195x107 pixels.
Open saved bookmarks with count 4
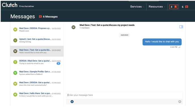coord(174,7)
